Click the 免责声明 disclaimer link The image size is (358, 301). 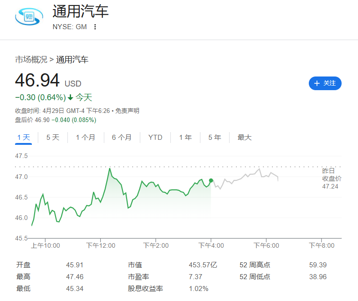tap(127, 111)
